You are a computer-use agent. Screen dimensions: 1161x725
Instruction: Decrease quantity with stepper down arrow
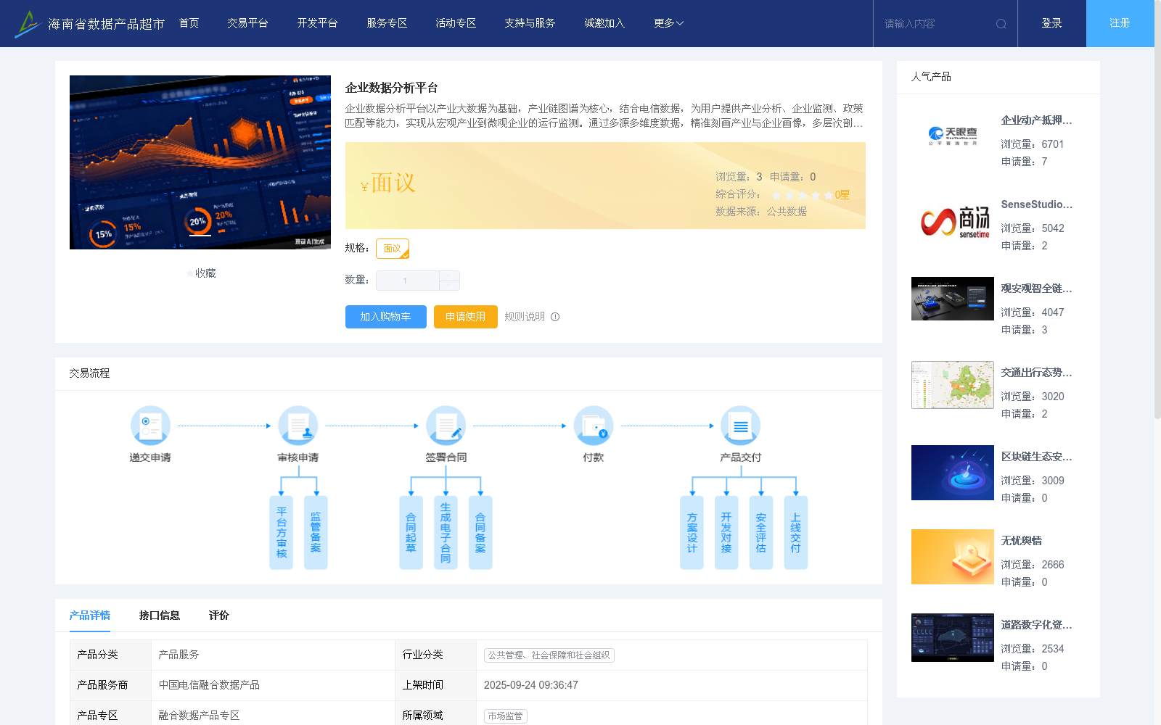pyautogui.click(x=449, y=286)
